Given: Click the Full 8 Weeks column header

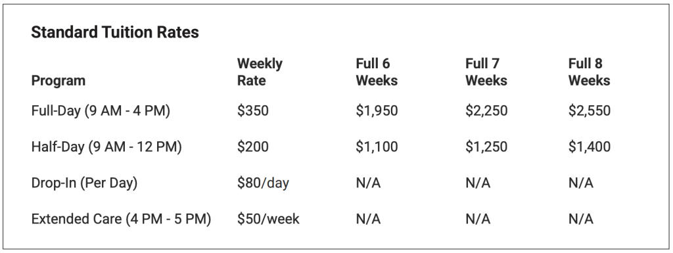Looking at the screenshot, I should [590, 72].
